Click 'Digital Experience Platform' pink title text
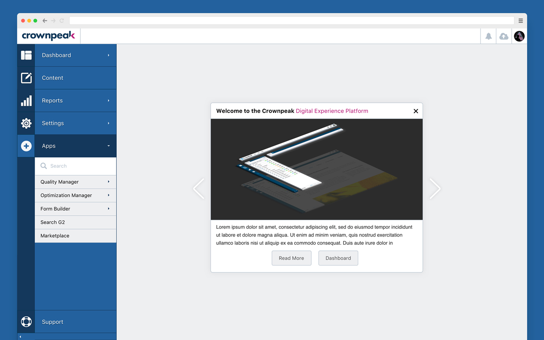544x340 pixels. (332, 111)
